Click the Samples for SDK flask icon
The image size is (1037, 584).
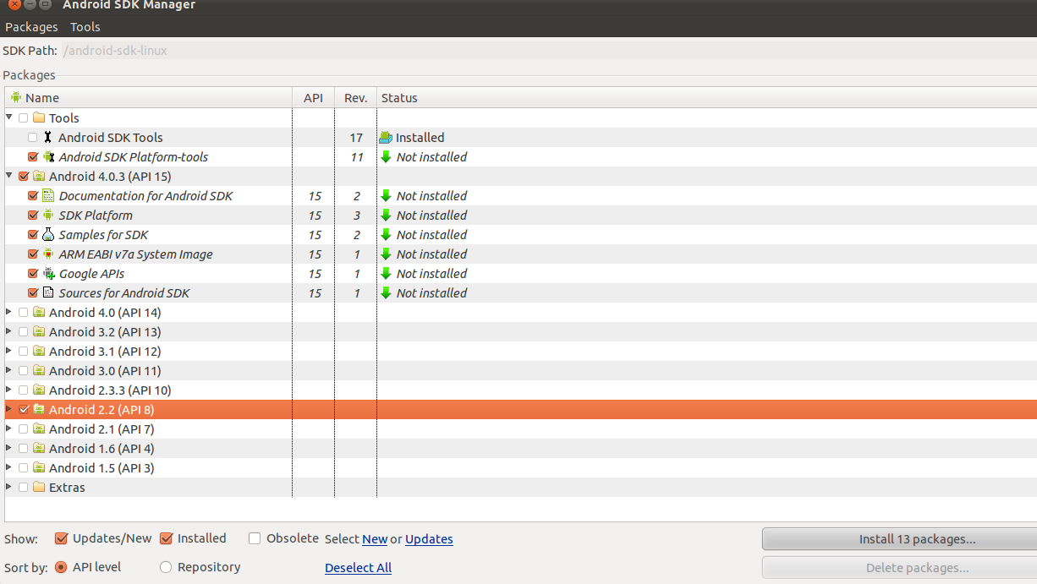coord(48,235)
